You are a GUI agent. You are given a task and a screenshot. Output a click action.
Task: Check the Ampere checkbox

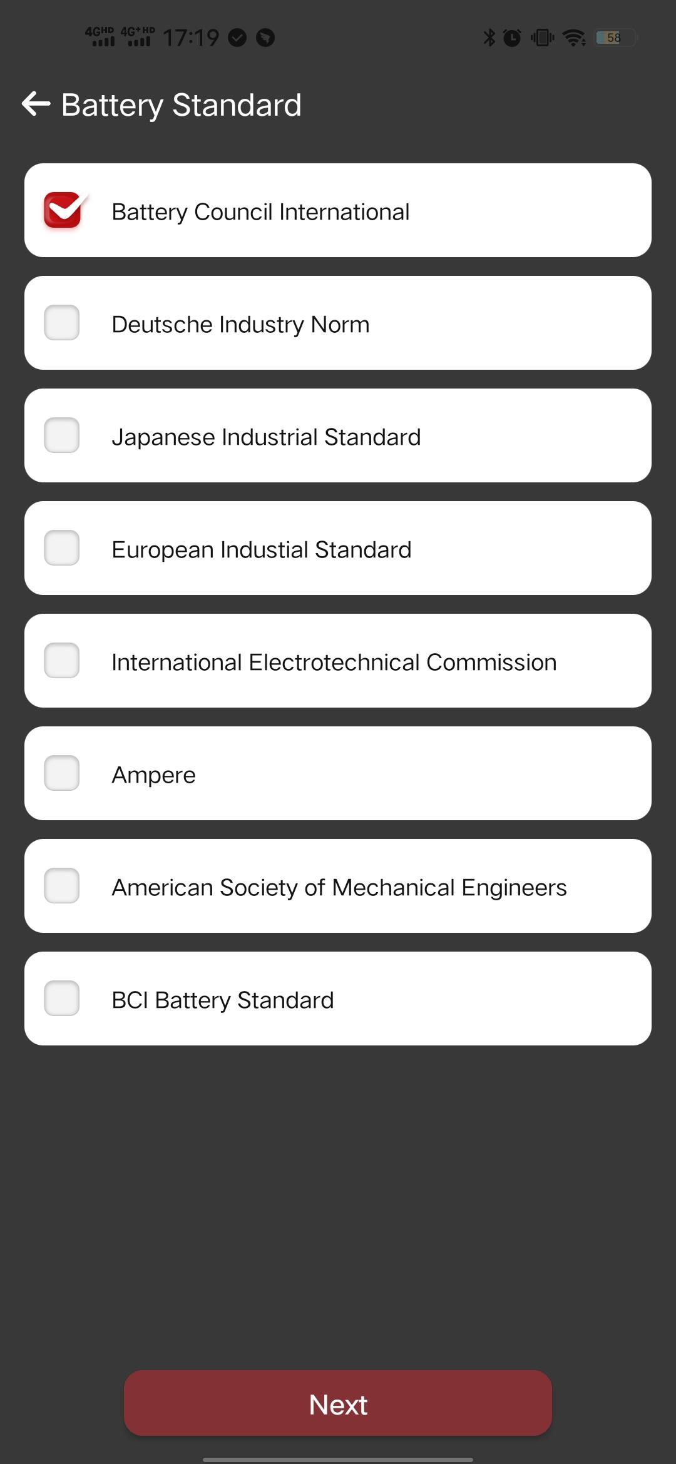coord(62,773)
